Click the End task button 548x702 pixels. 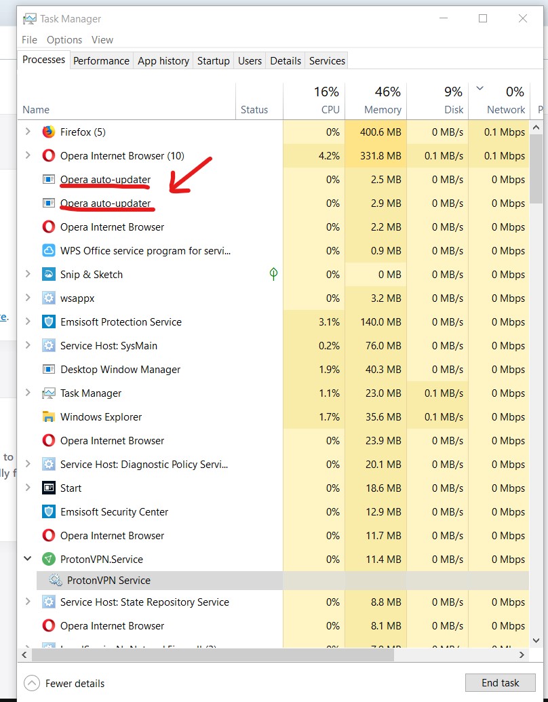[500, 683]
